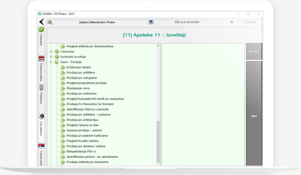
Task: Click puzzle icon for Pregled računa na dan
Action: point(63,125)
